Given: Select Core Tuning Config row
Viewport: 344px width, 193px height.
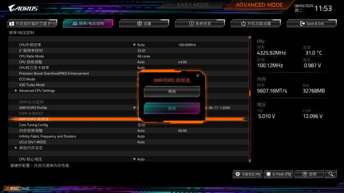Looking at the screenshot, I should tap(129, 125).
